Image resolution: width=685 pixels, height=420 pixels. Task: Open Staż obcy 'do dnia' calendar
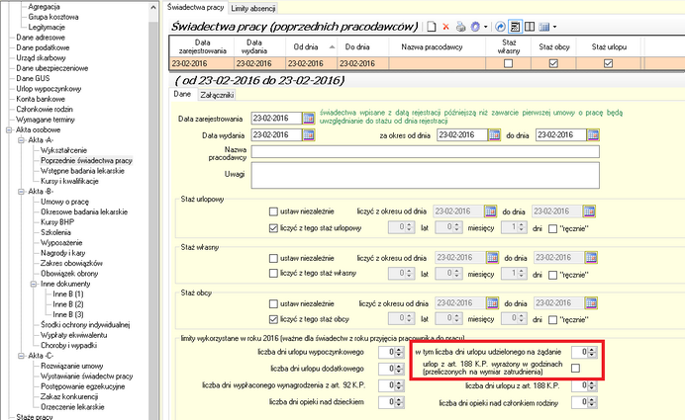591,302
